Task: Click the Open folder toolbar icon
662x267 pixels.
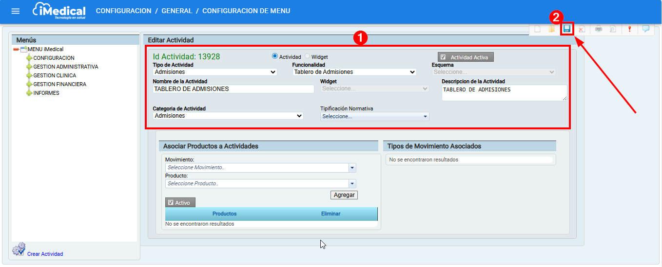Action: 551,29
